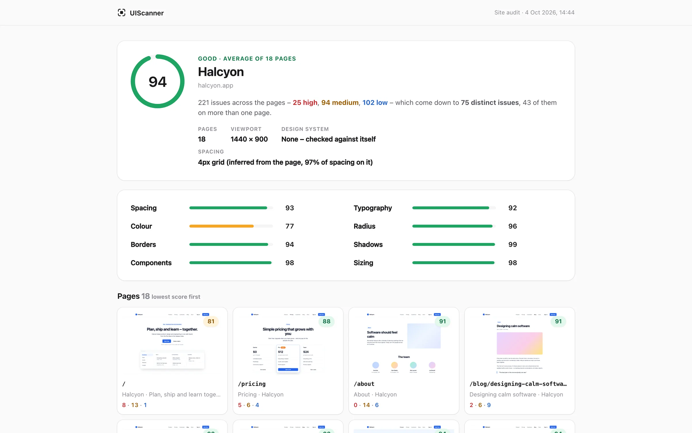The width and height of the screenshot is (692, 433).
Task: Click the Colour score progress bar
Action: 231,226
